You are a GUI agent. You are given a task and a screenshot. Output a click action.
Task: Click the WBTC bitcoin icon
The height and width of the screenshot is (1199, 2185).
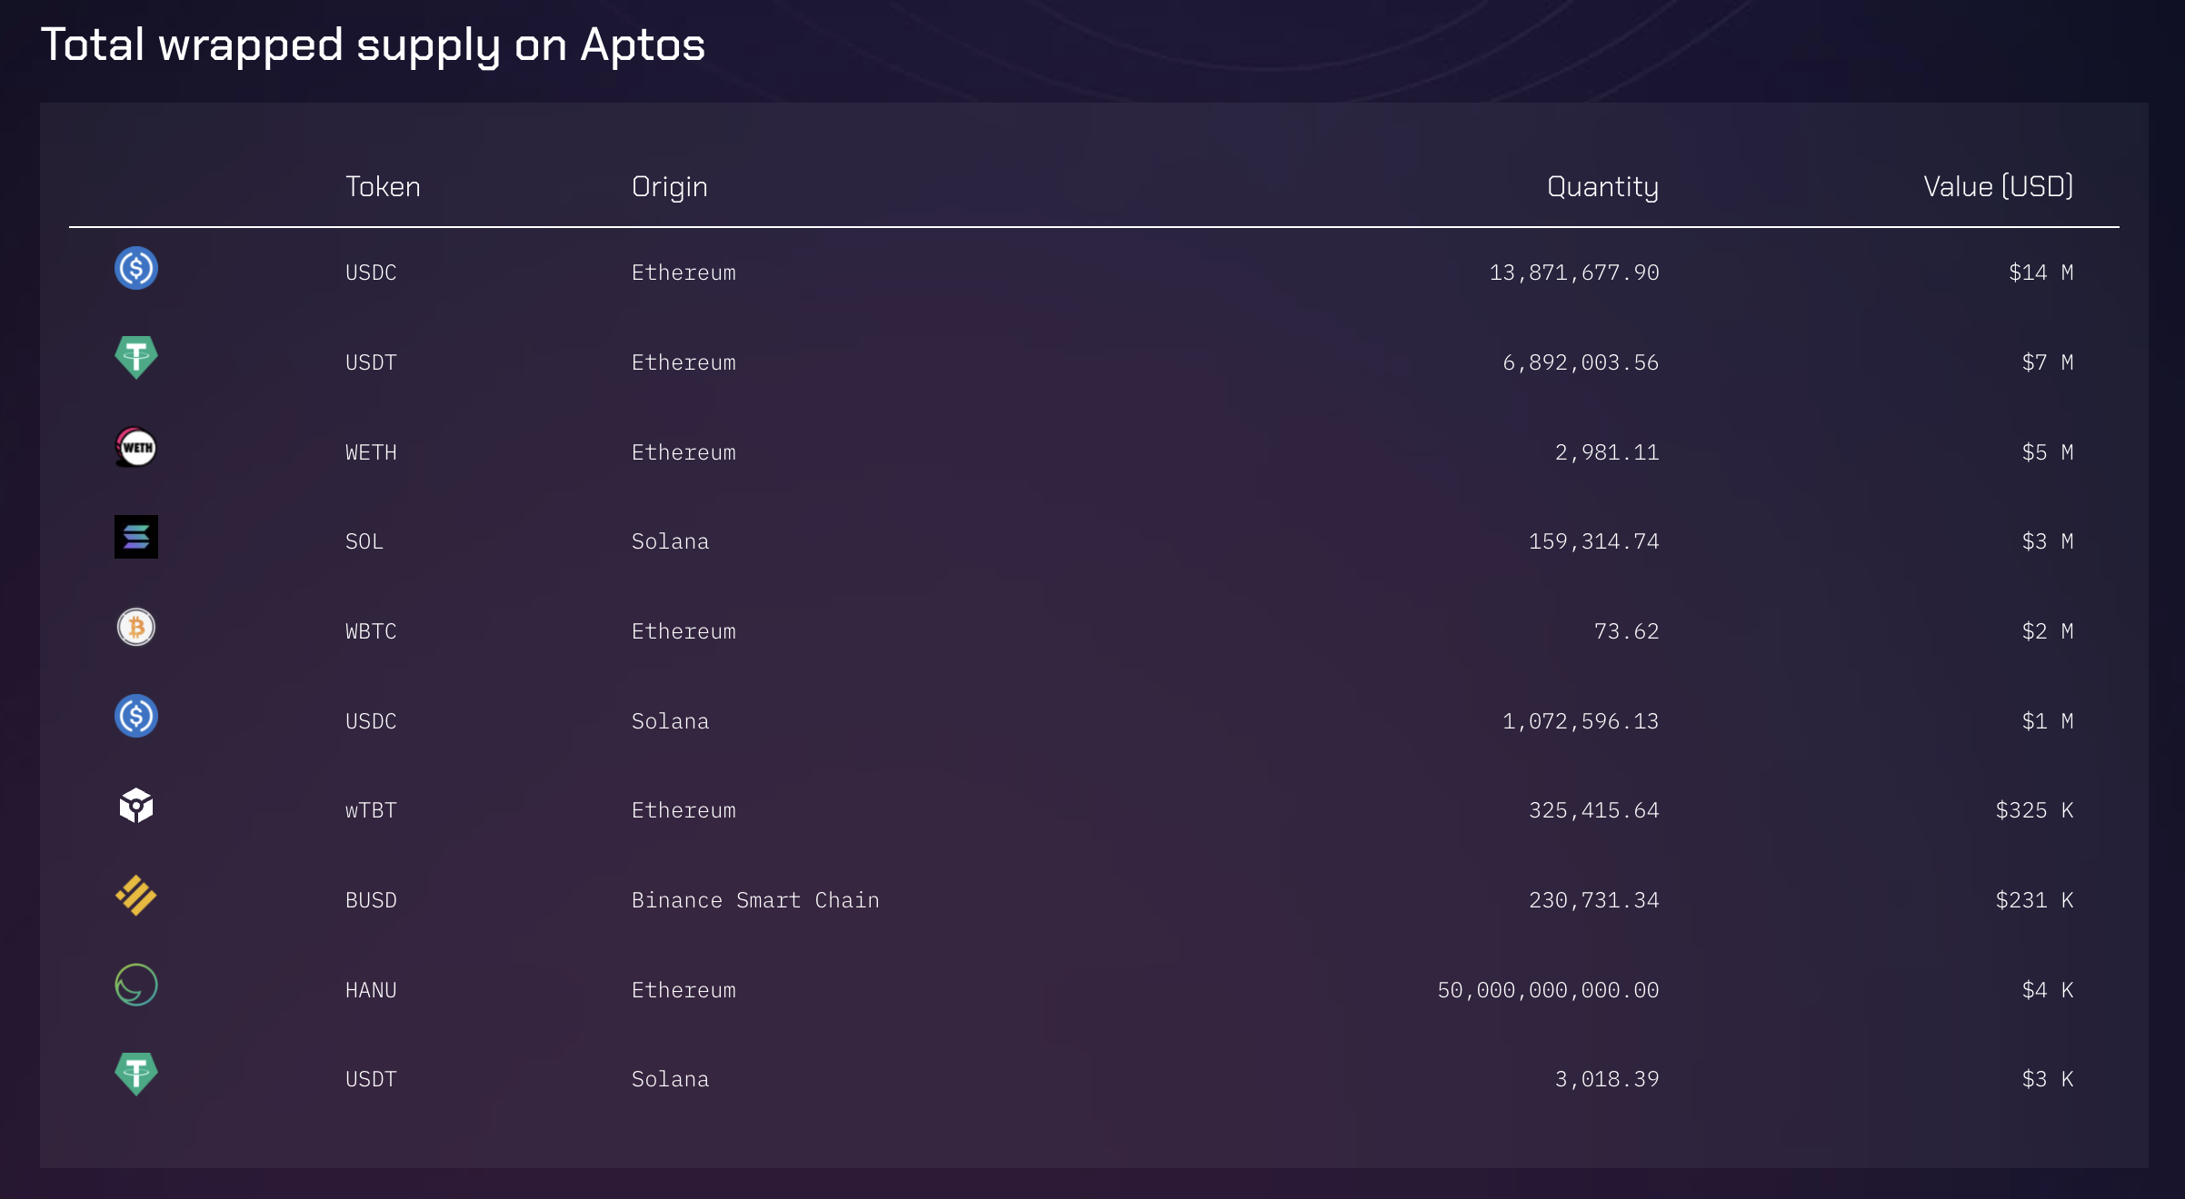click(136, 627)
